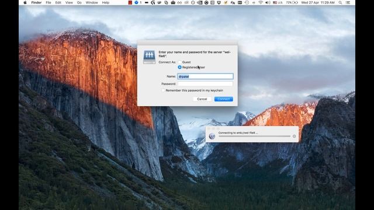
Task: Open the Edit menu
Action: click(x=58, y=2)
